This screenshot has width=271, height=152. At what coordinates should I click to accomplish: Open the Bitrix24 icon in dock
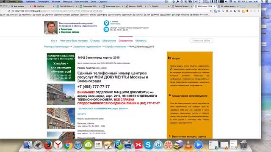coord(158,145)
